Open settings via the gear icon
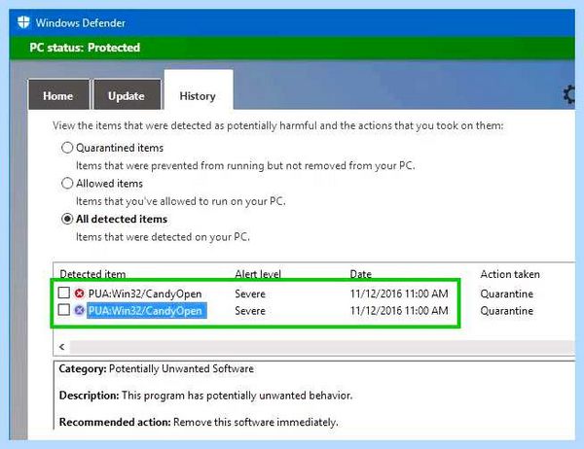Image resolution: width=584 pixels, height=449 pixels. click(569, 95)
